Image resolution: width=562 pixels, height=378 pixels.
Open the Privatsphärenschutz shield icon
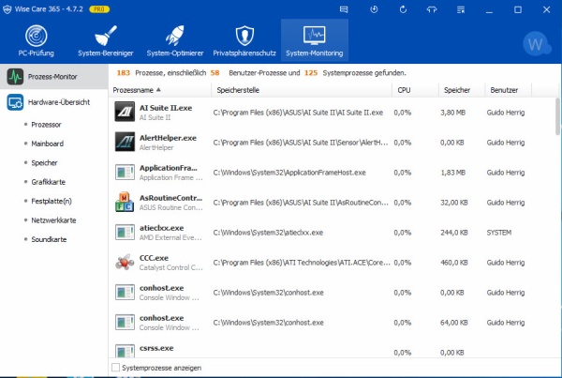tap(244, 36)
